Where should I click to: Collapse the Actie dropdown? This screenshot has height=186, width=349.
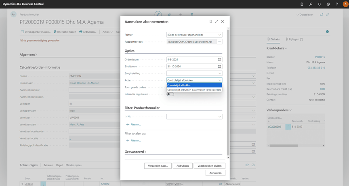[x=219, y=80]
